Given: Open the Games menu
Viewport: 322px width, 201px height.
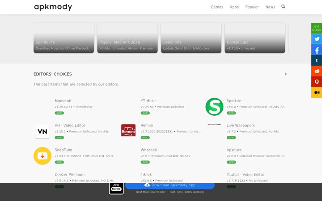Looking at the screenshot, I should [x=217, y=7].
